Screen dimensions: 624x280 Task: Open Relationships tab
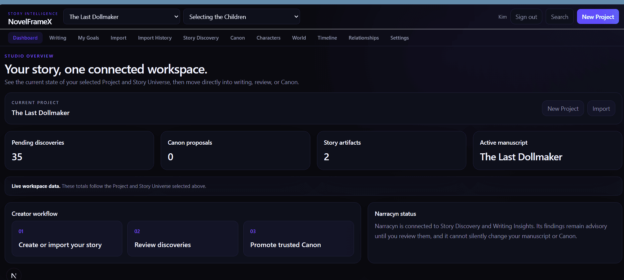363,38
